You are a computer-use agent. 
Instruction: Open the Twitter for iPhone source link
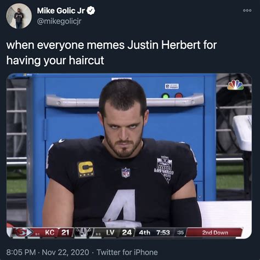(127, 252)
